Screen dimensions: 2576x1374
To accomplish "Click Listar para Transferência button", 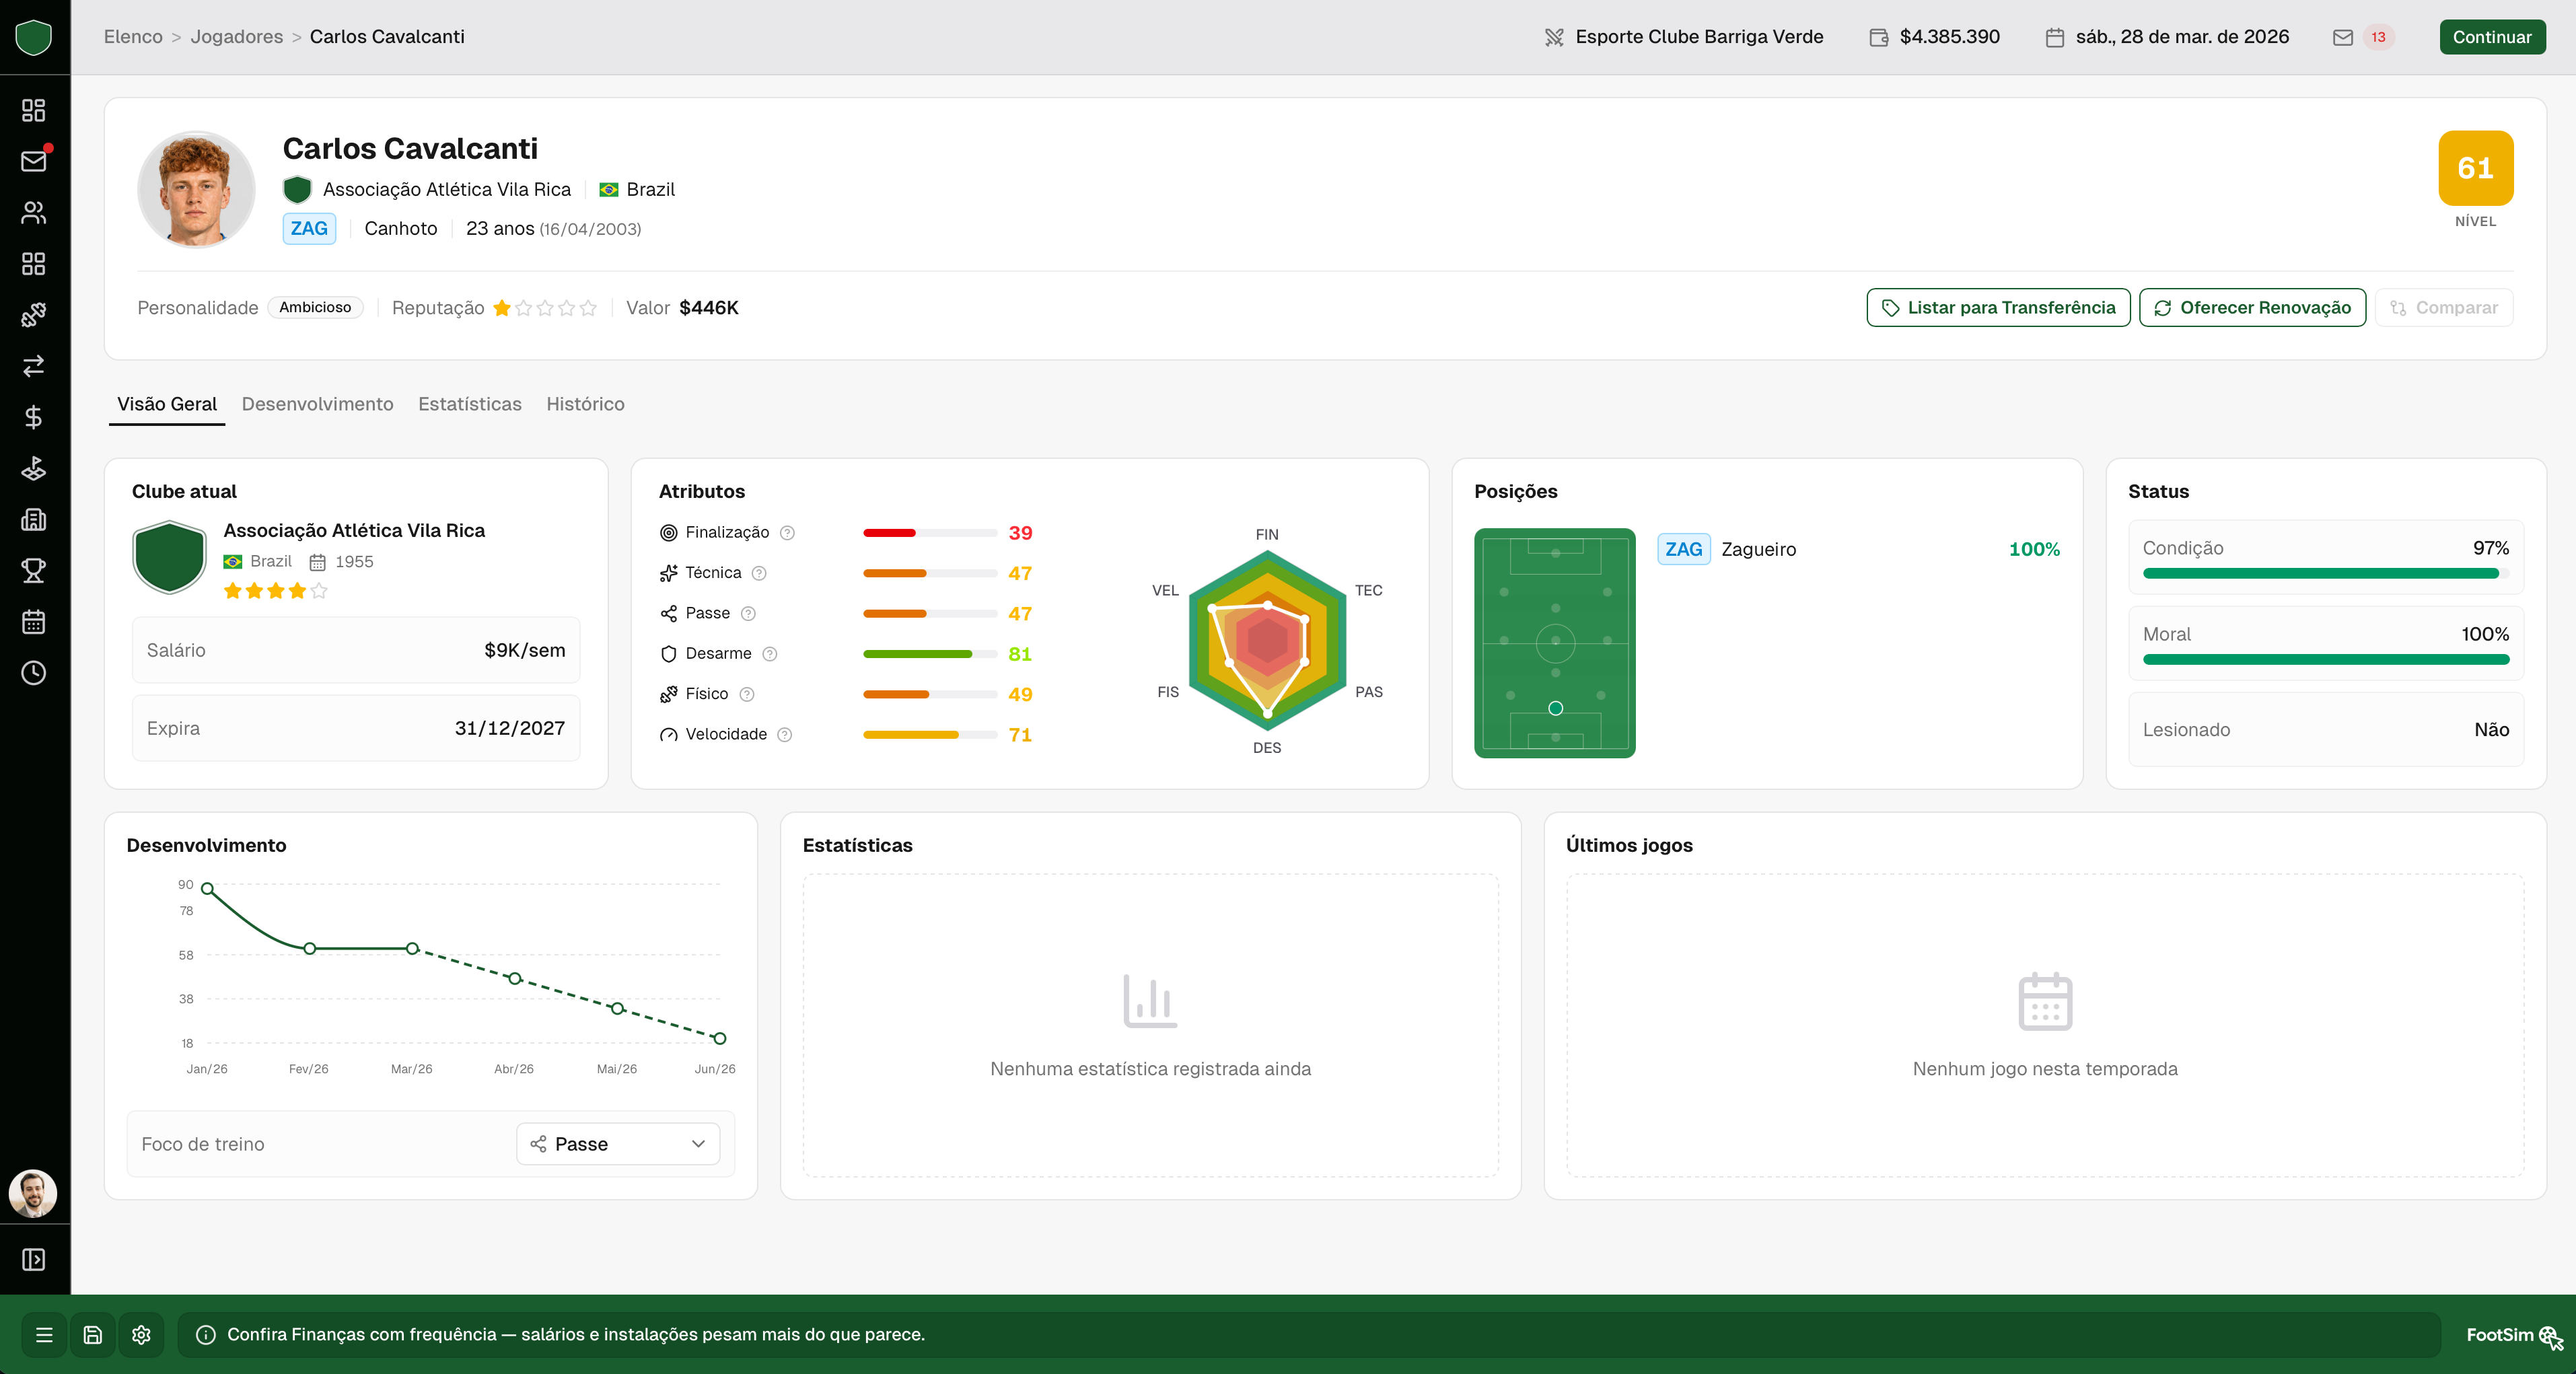I will tap(1998, 308).
